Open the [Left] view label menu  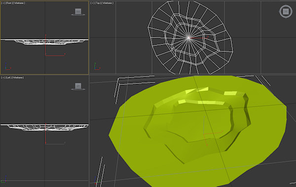point(8,77)
